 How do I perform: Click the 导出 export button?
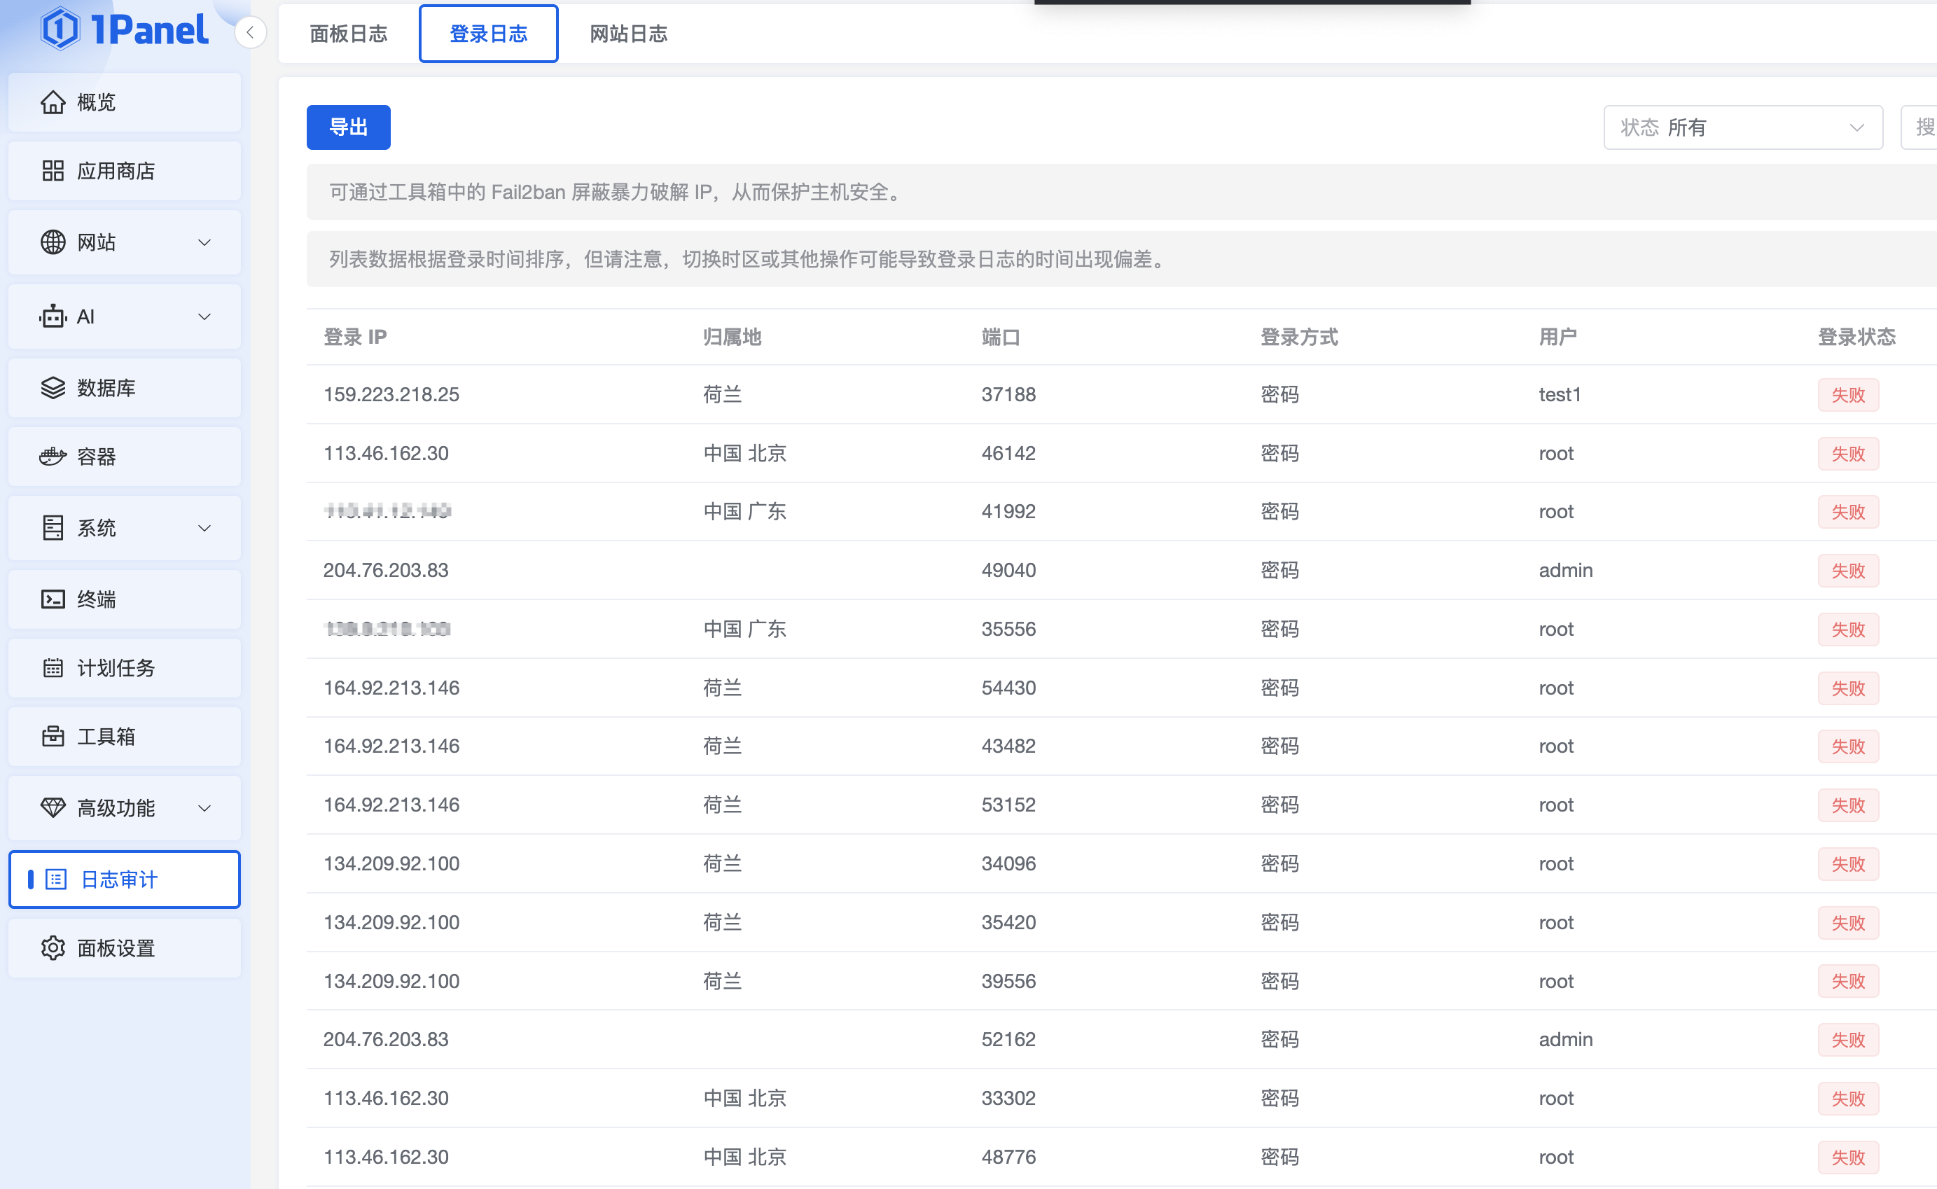click(x=347, y=127)
